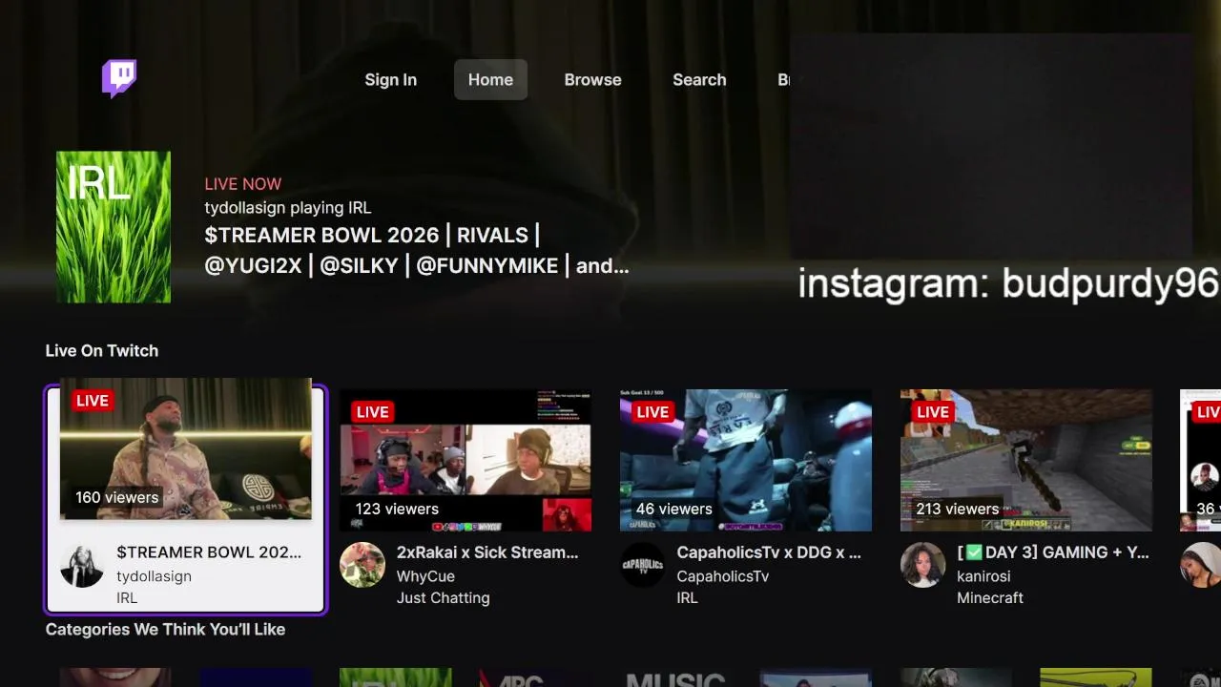The height and width of the screenshot is (687, 1221).
Task: Click the Twitch logo icon
Action: [119, 79]
